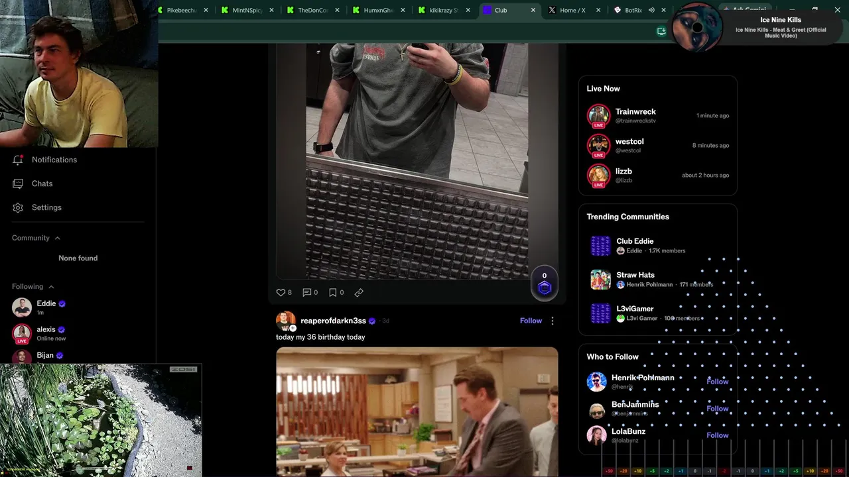Image resolution: width=849 pixels, height=477 pixels.
Task: Follow Henrik Pohlmann
Action: (718, 382)
